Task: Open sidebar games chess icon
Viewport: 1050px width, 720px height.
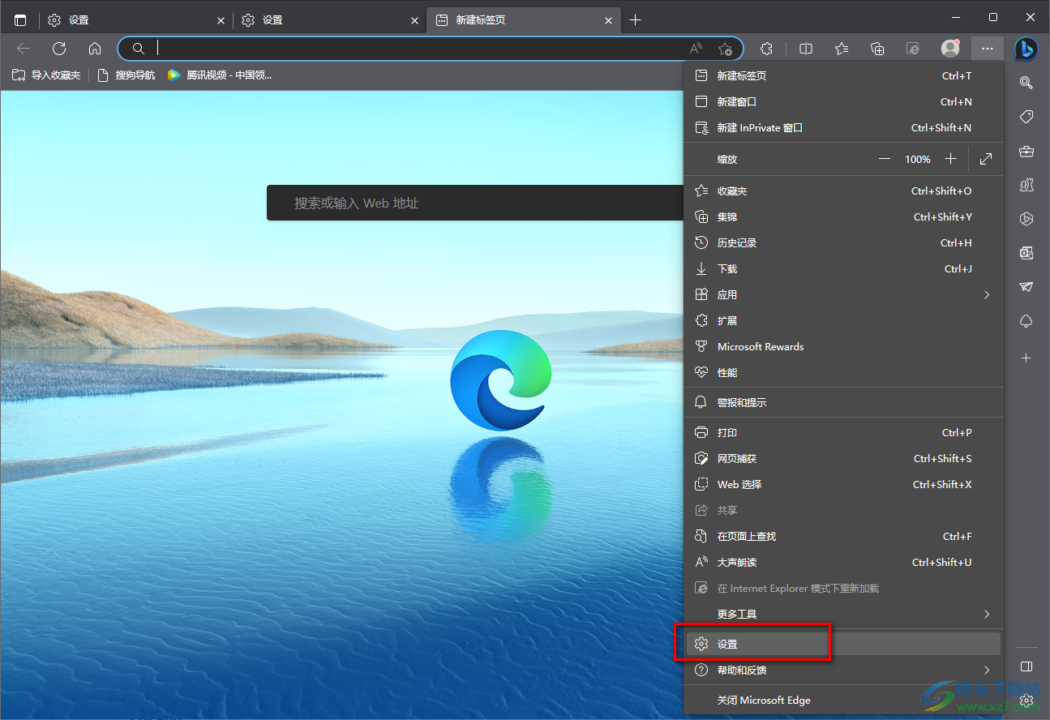Action: 1026,185
